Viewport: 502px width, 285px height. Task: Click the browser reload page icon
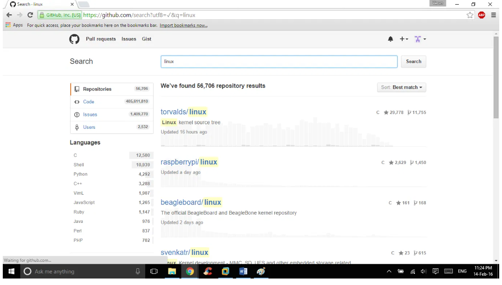[30, 15]
